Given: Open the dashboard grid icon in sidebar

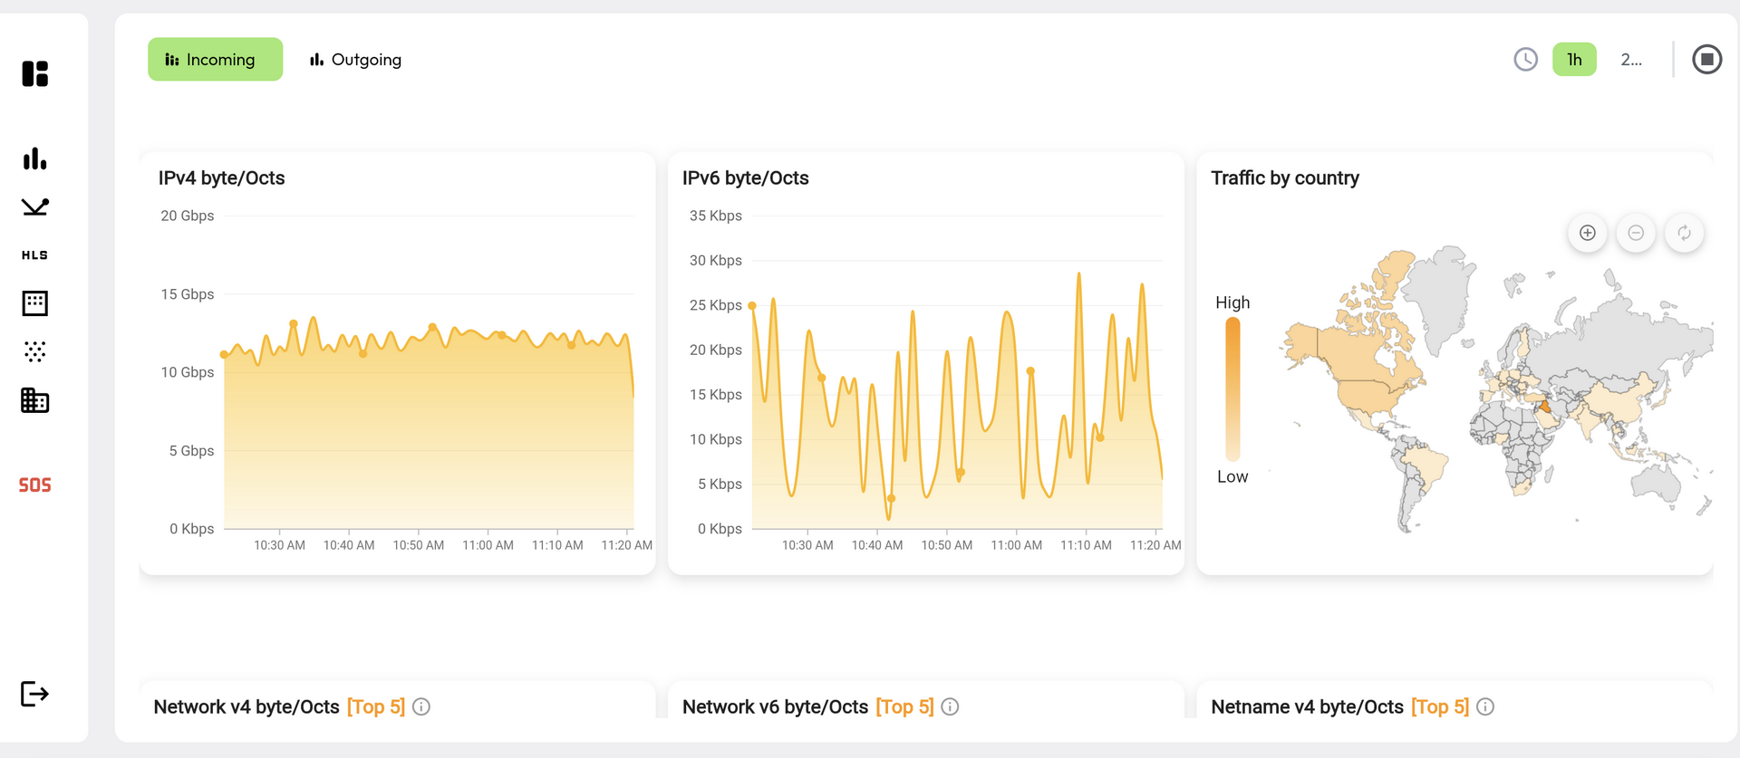Looking at the screenshot, I should 34,73.
